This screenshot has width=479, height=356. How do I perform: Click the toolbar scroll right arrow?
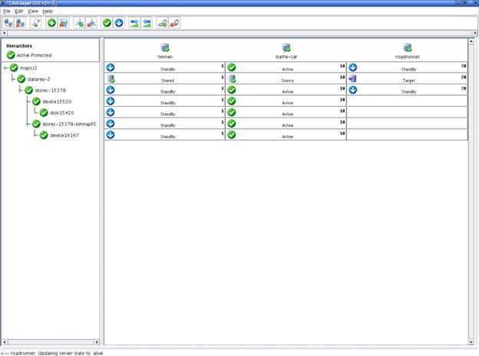pyautogui.click(x=475, y=33)
